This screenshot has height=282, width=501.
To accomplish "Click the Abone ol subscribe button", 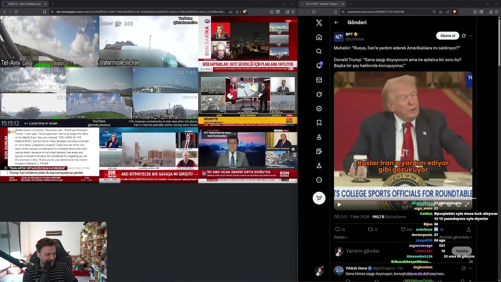I will pos(447,36).
